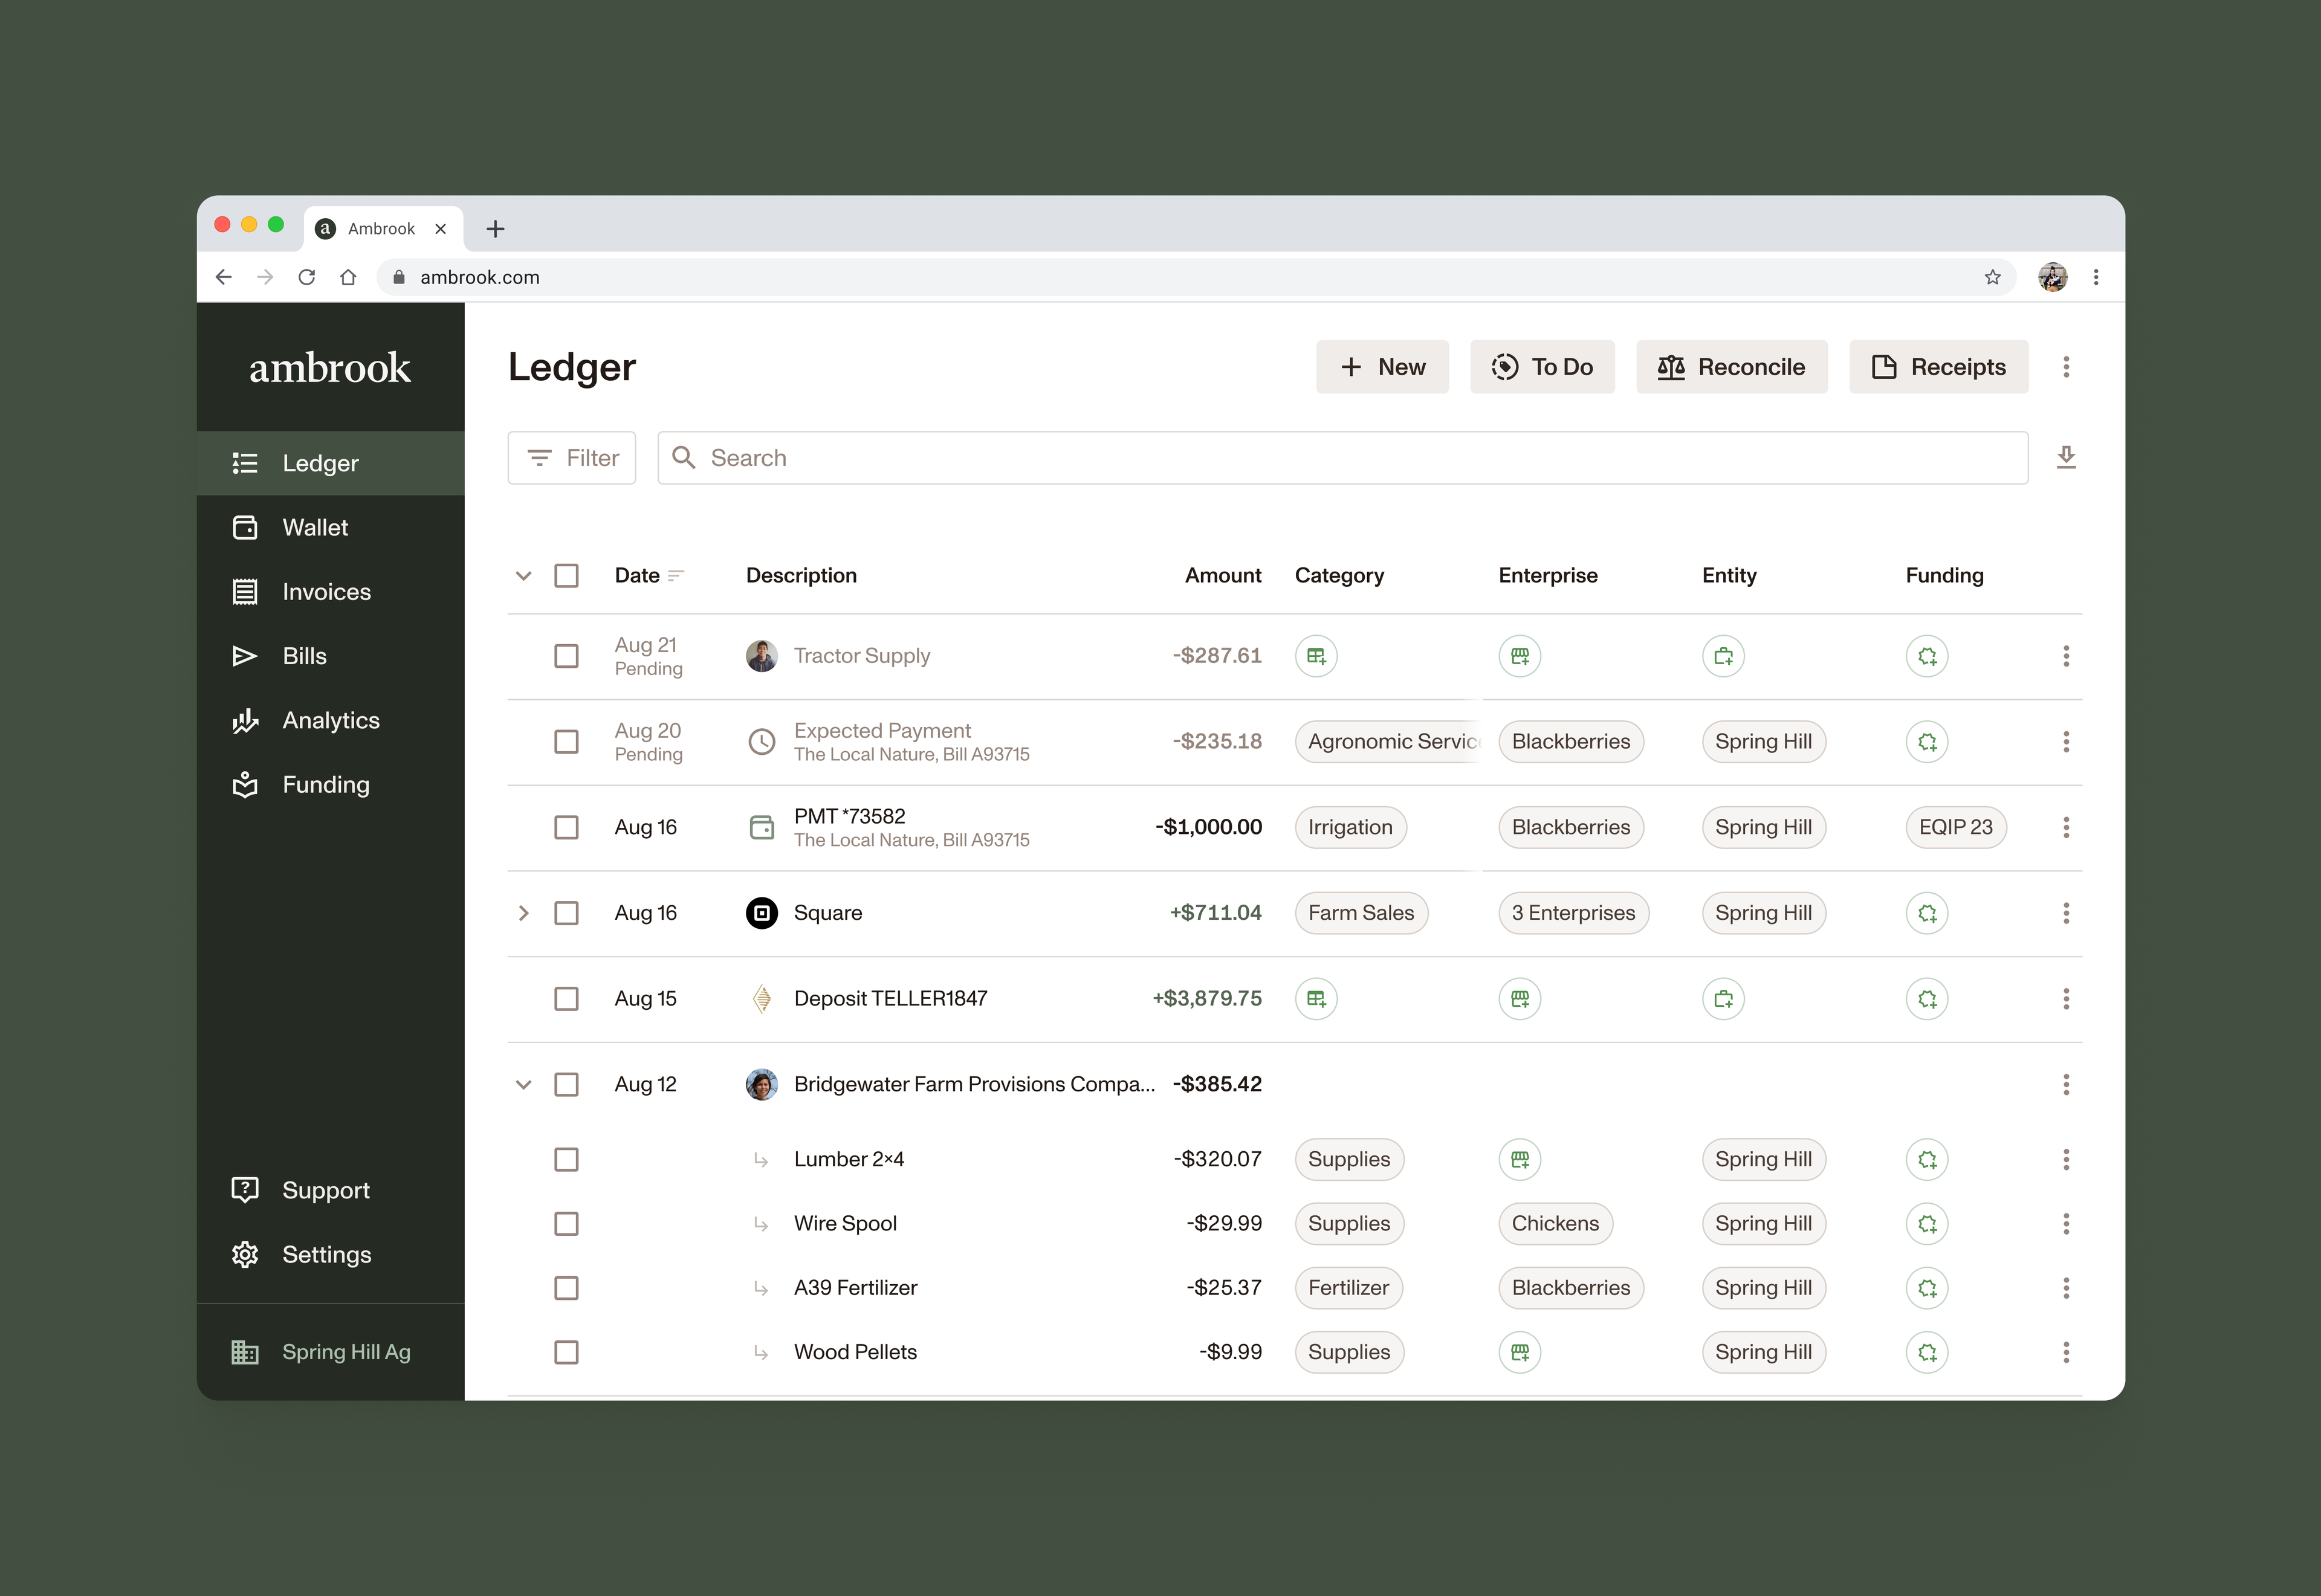Image resolution: width=2321 pixels, height=1596 pixels.
Task: Open the Bills sidebar item
Action: [x=304, y=656]
